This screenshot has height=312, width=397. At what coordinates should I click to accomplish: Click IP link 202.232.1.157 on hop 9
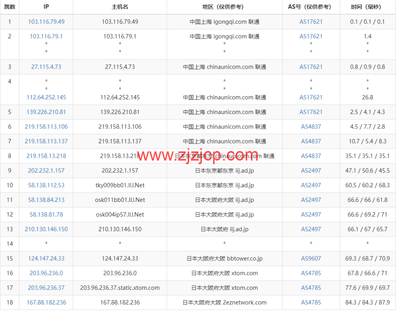click(46, 171)
